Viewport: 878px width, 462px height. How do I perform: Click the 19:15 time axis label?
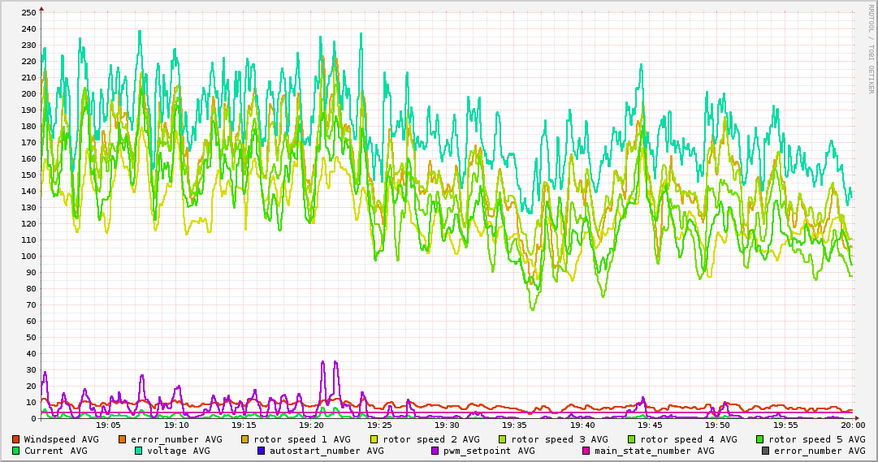(244, 425)
